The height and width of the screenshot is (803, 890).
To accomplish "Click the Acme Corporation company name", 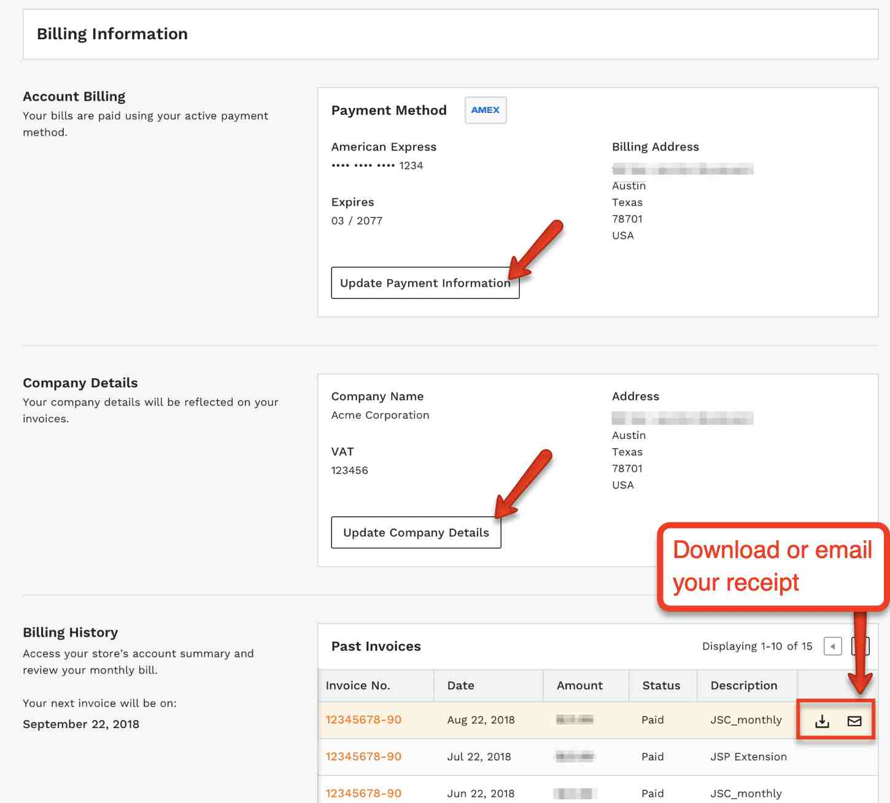I will coord(380,415).
